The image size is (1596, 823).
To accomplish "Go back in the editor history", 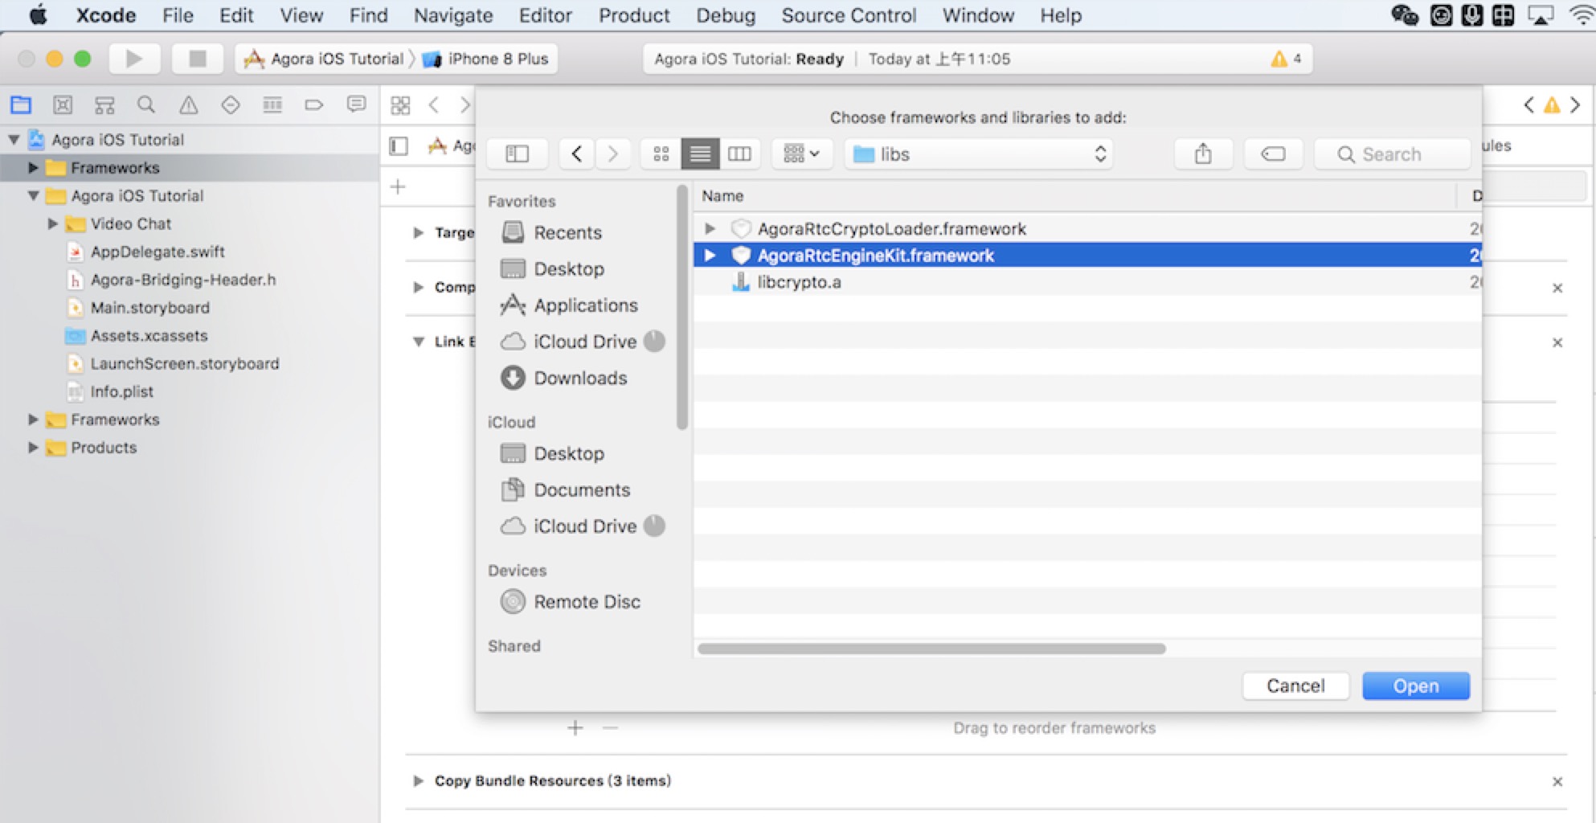I will pos(434,105).
